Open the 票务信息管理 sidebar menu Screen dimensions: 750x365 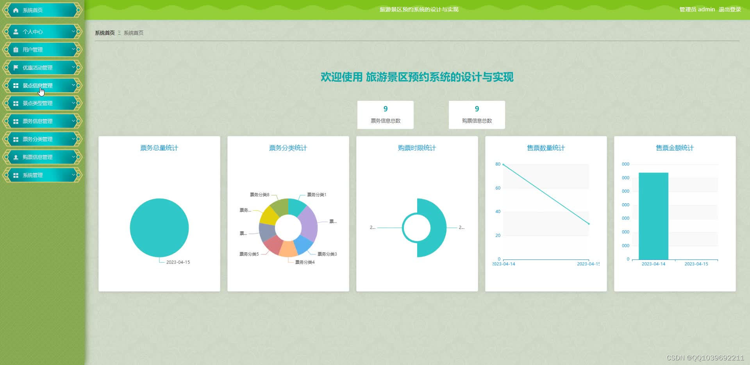[x=42, y=122]
